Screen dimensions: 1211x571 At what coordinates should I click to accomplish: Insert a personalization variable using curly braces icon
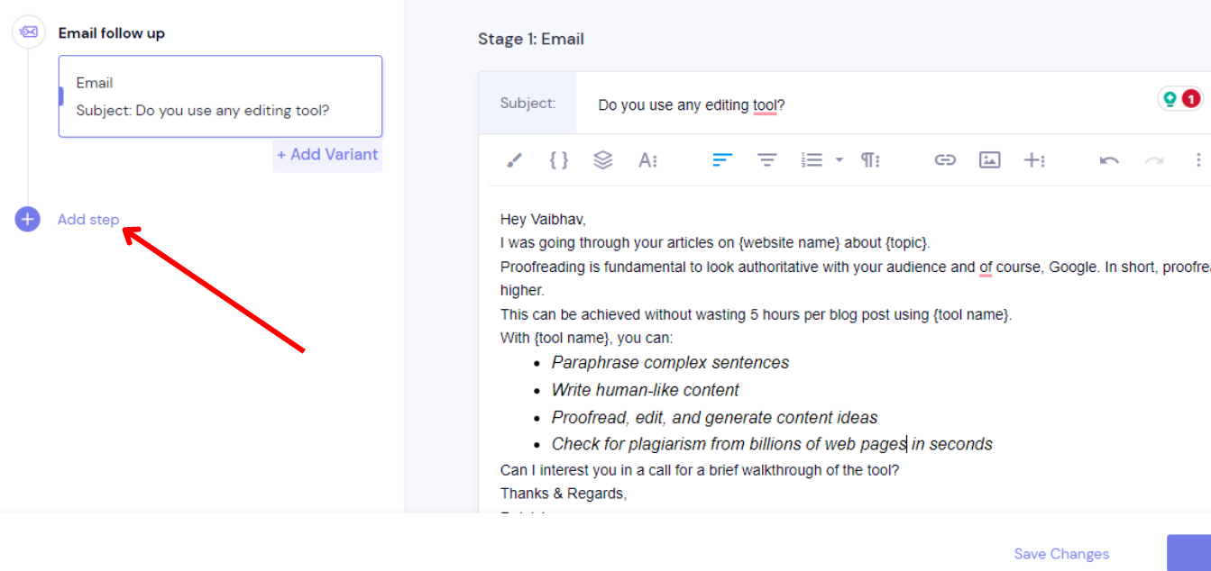(558, 159)
